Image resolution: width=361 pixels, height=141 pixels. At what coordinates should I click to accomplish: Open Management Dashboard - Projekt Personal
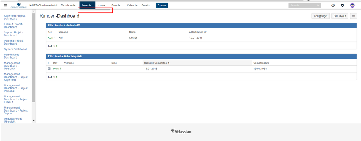16,88
